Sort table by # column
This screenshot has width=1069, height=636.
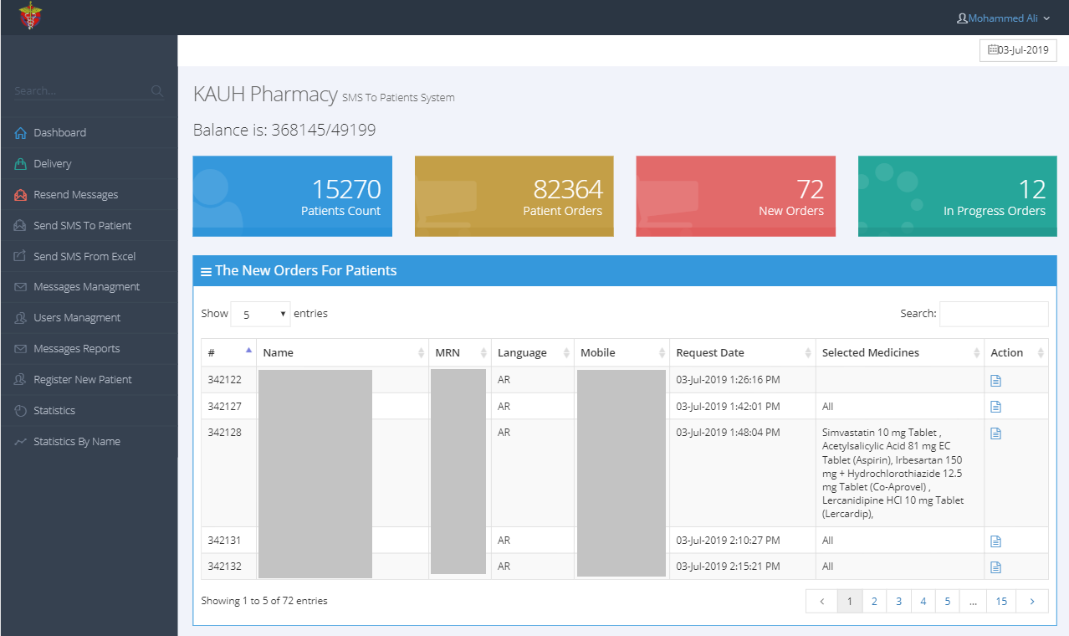pyautogui.click(x=228, y=352)
